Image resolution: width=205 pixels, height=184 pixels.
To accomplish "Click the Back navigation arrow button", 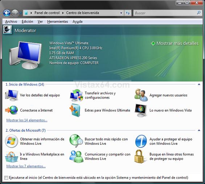I will pos(7,13).
